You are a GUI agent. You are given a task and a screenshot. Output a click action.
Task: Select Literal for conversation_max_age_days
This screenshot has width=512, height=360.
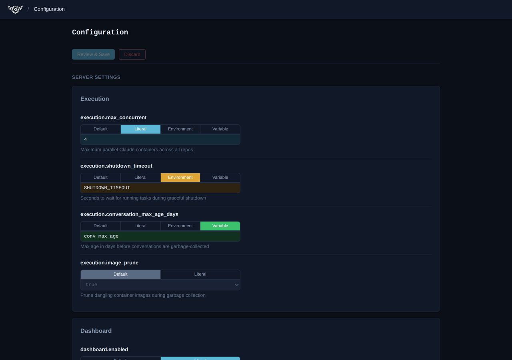140,226
